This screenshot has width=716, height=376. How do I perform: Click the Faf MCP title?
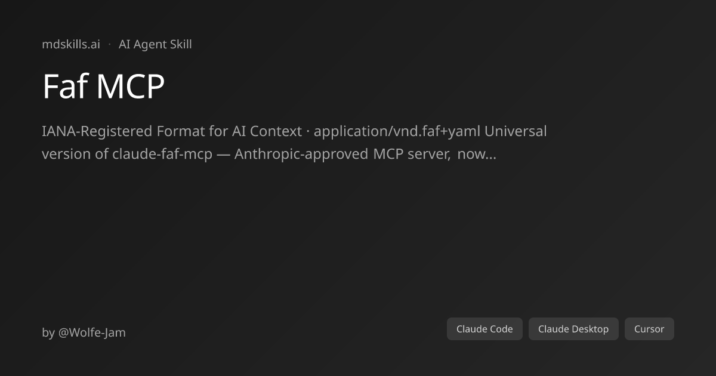pyautogui.click(x=103, y=87)
